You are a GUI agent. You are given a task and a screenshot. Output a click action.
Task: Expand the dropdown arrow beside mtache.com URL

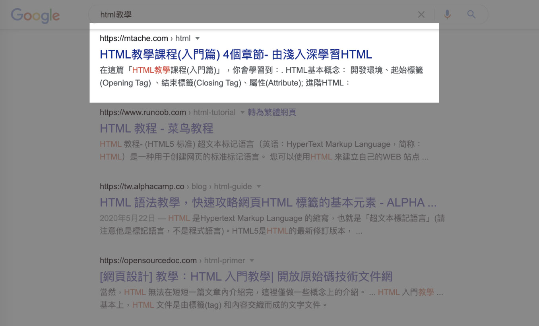click(198, 39)
